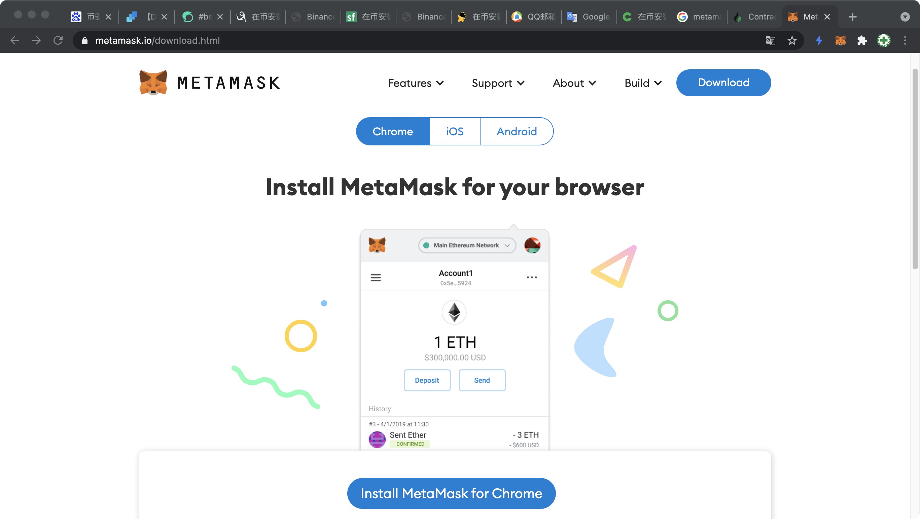This screenshot has height=519, width=920.
Task: Click the blue Download button
Action: (723, 82)
